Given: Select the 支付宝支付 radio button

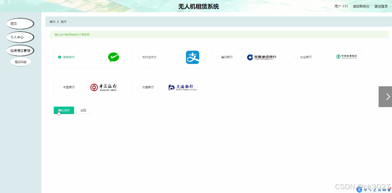Looking at the screenshot, I should click(x=139, y=57).
